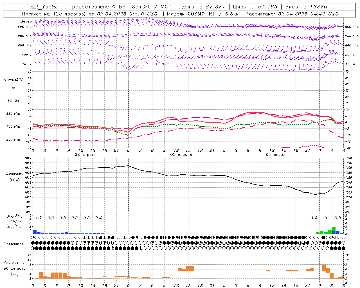The height and width of the screenshot is (288, 360).
Task: Click the Ветер panel label
Action: [26, 21]
